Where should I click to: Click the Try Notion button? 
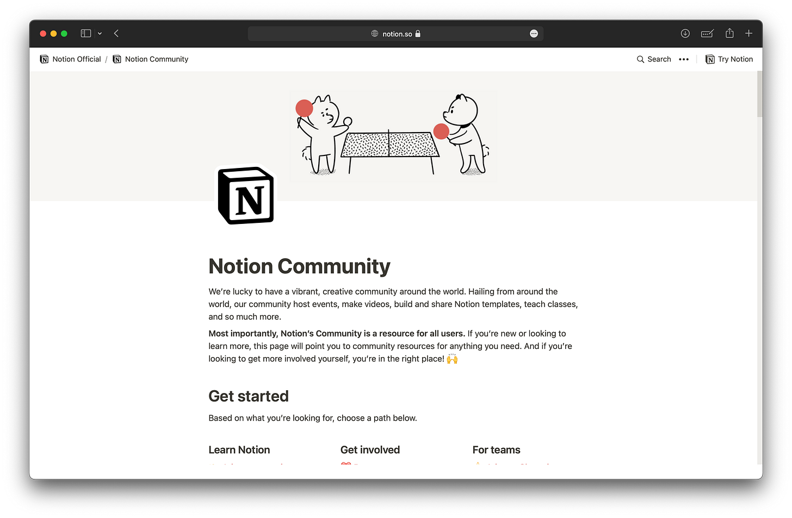729,59
